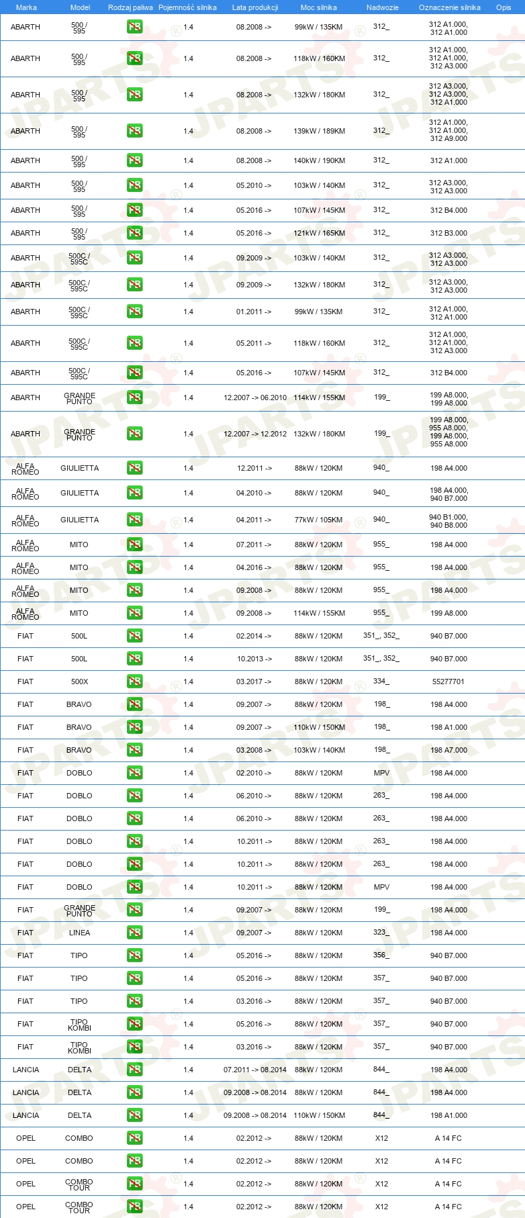Click the Model column header

(81, 7)
